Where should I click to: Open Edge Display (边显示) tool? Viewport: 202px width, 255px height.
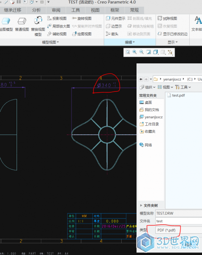pyautogui.click(x=114, y=26)
